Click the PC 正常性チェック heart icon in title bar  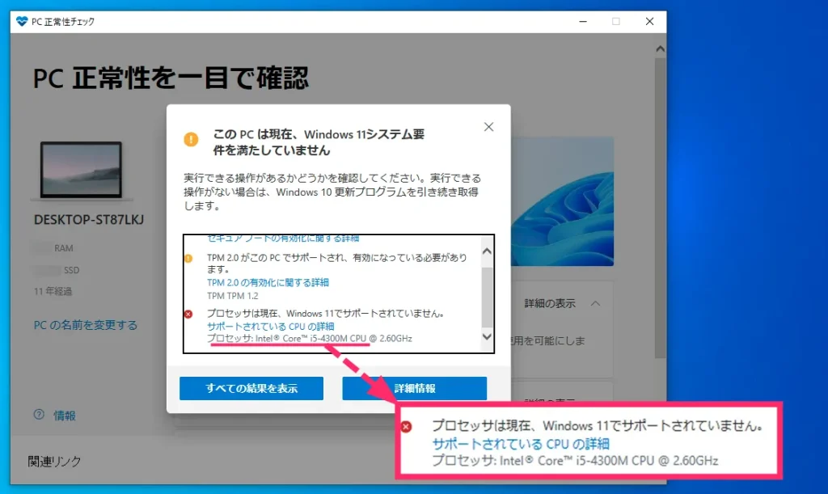22,22
